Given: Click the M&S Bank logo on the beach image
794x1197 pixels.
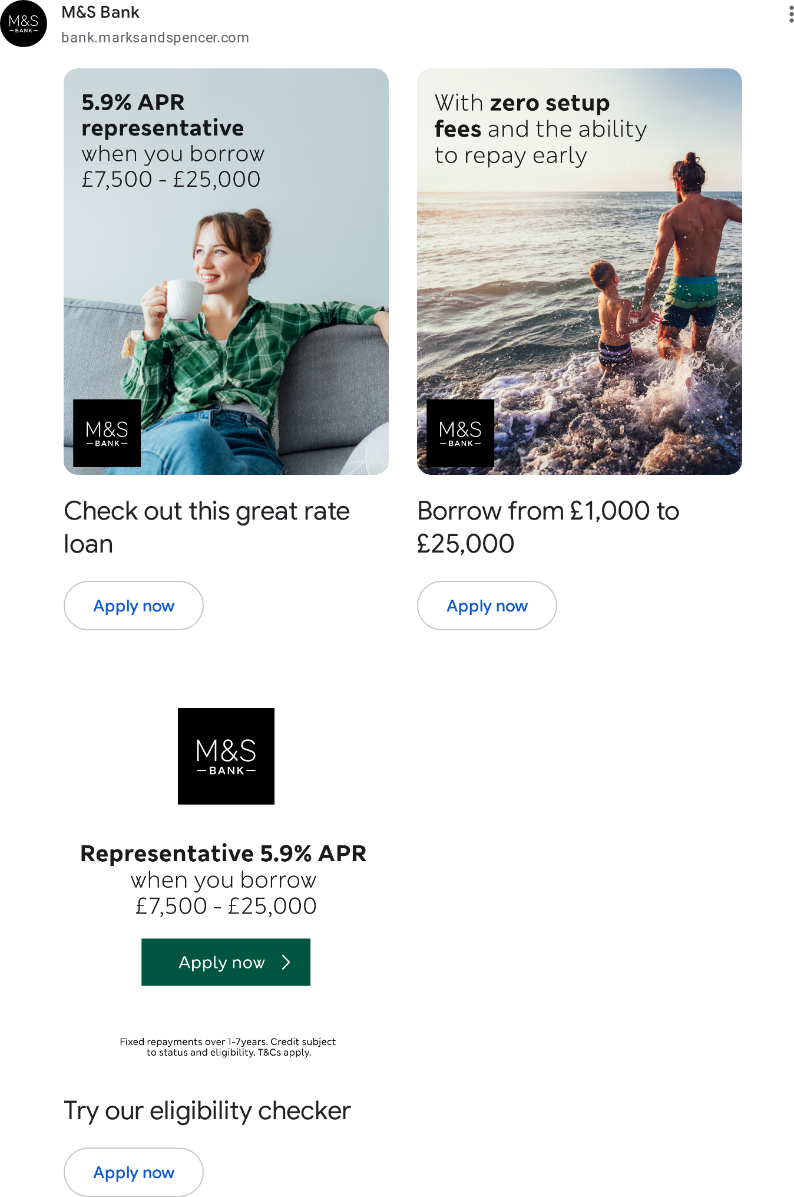Looking at the screenshot, I should point(460,433).
